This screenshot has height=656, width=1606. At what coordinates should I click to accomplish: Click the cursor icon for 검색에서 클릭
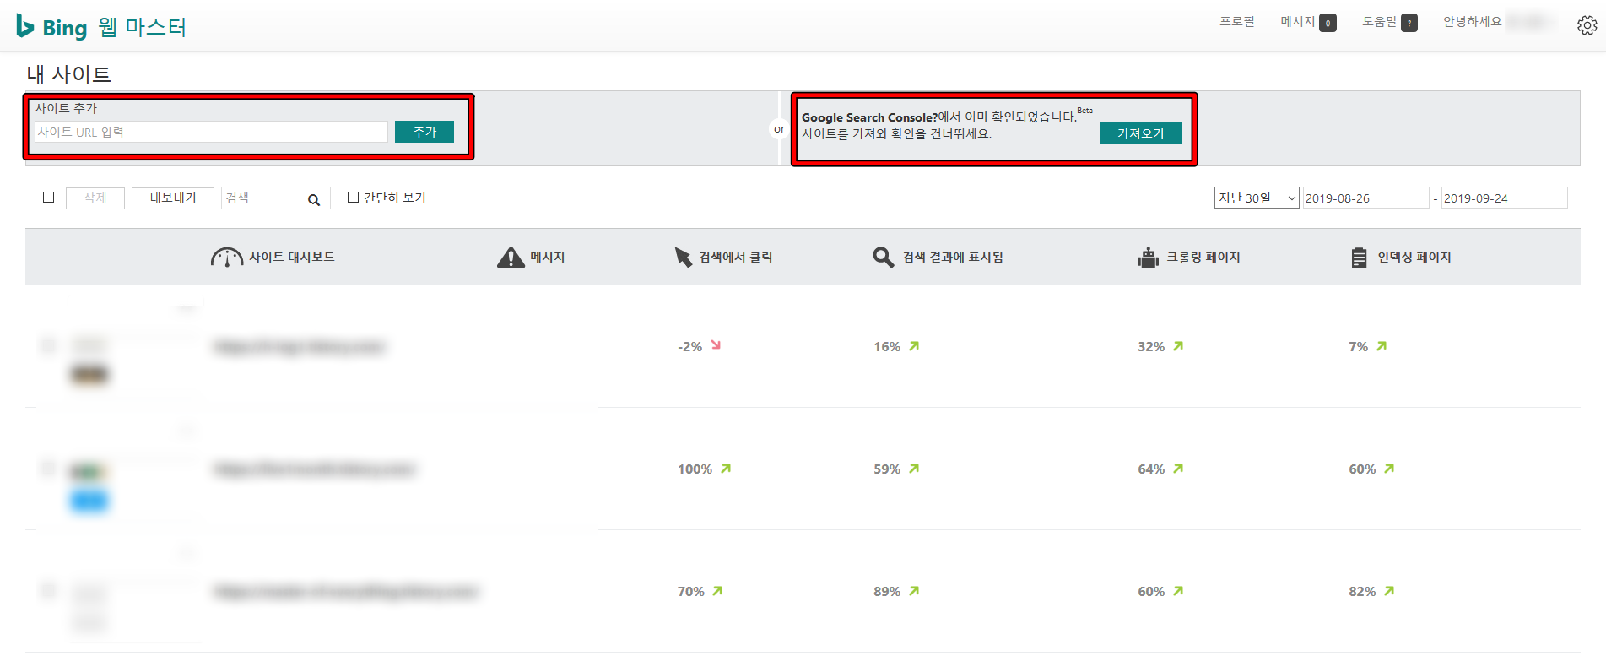(683, 258)
